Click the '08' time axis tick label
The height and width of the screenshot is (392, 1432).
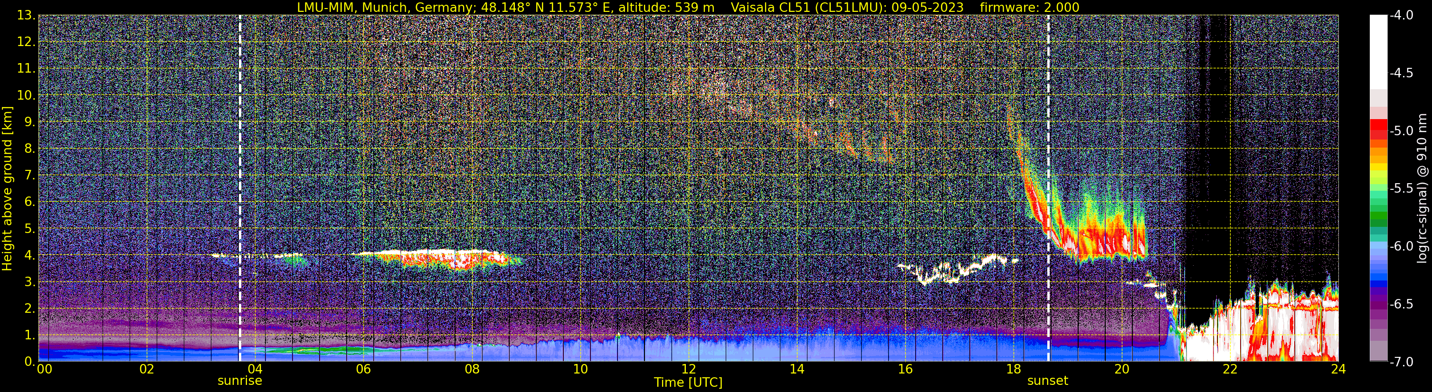pos(472,369)
